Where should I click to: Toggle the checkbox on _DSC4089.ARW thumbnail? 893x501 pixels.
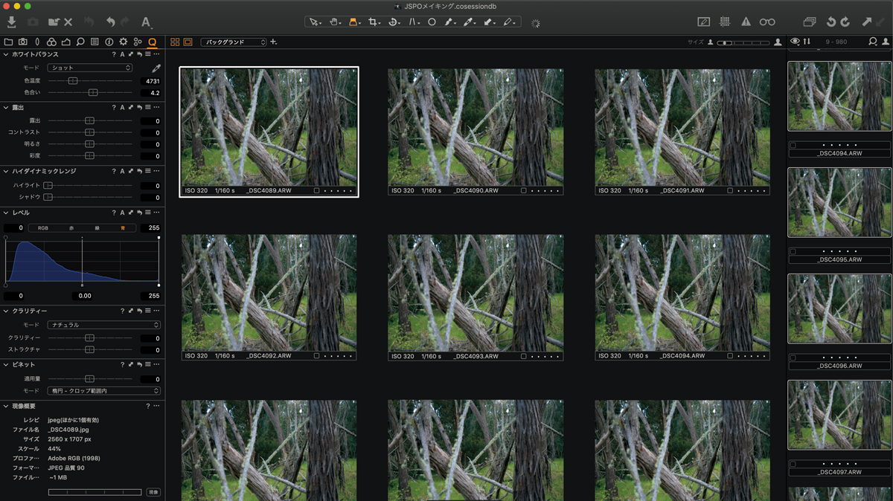(x=316, y=191)
